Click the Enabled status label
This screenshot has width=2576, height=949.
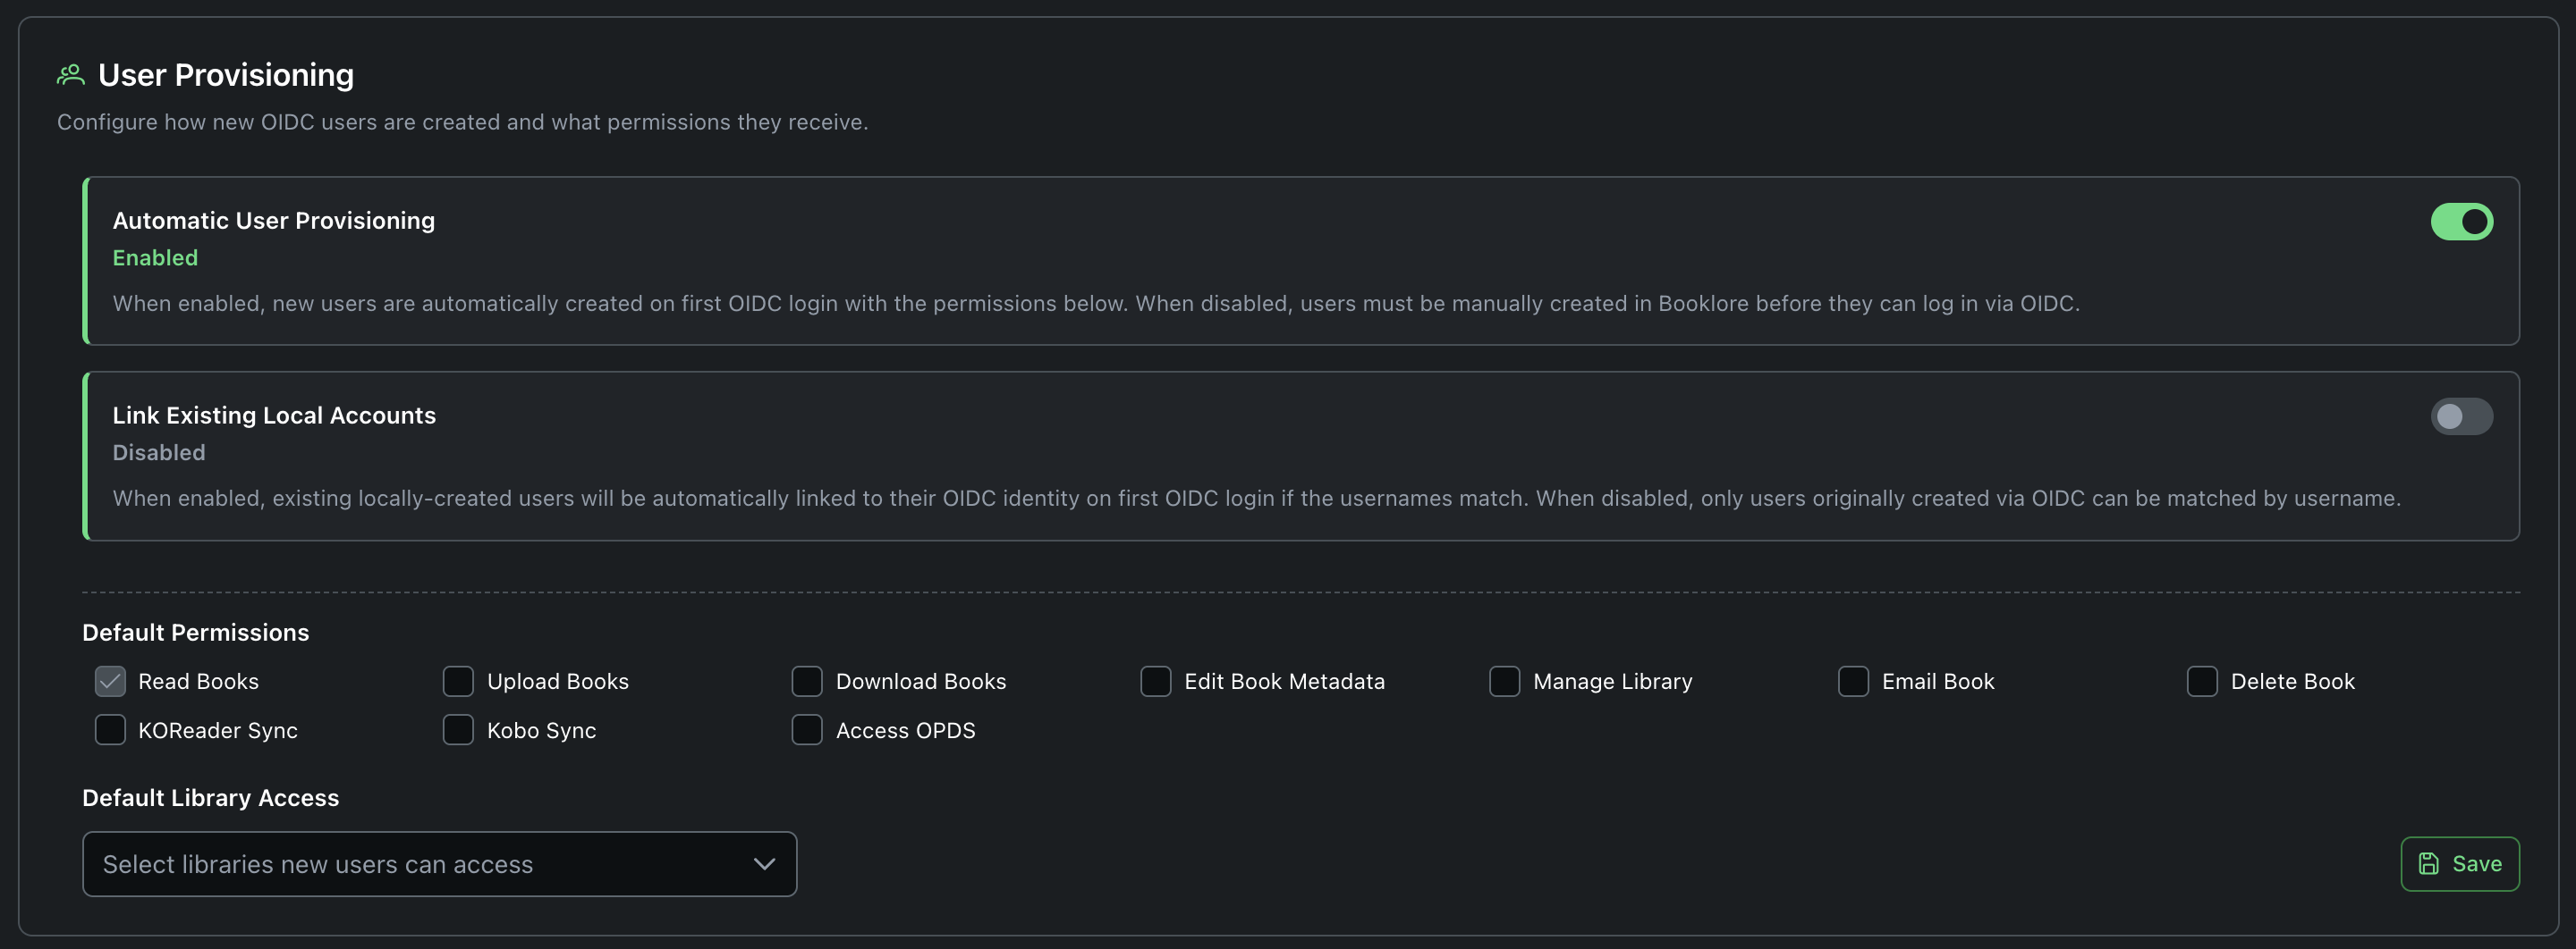tap(155, 256)
